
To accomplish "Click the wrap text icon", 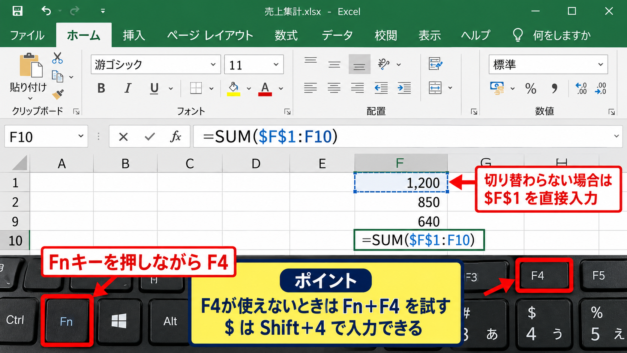I will pos(435,64).
